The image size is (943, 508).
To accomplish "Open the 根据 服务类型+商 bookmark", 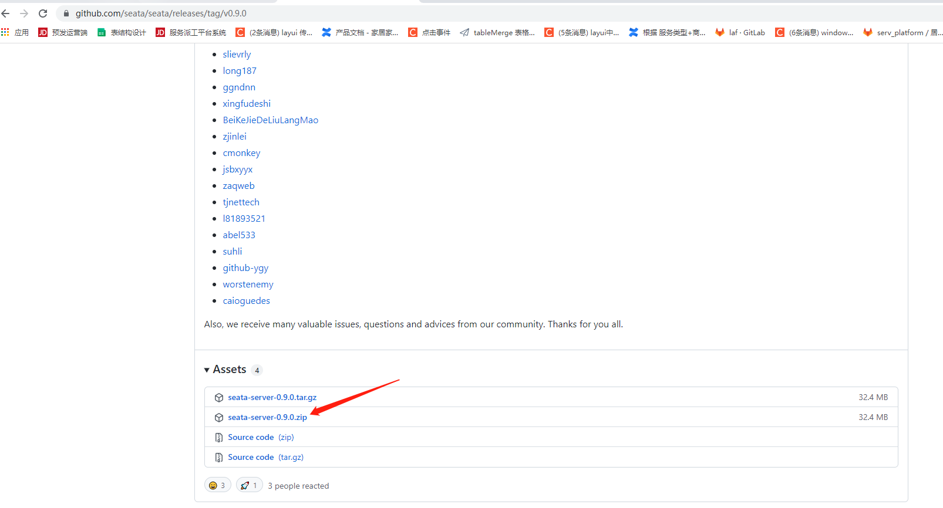I will (x=667, y=32).
